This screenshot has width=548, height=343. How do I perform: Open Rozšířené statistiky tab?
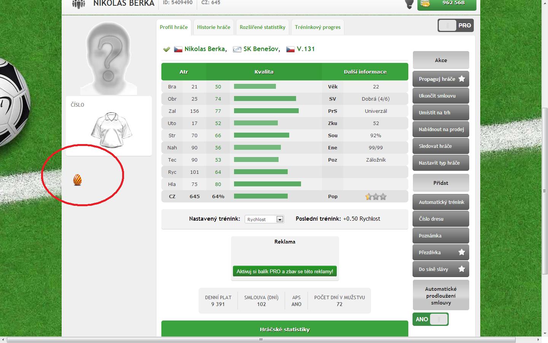263,27
